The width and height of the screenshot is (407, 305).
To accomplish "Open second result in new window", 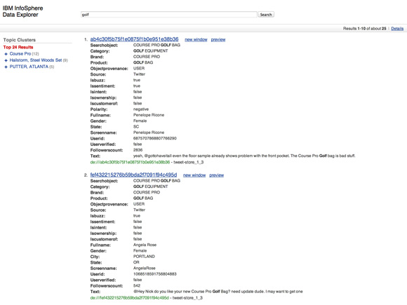I will click(x=194, y=175).
